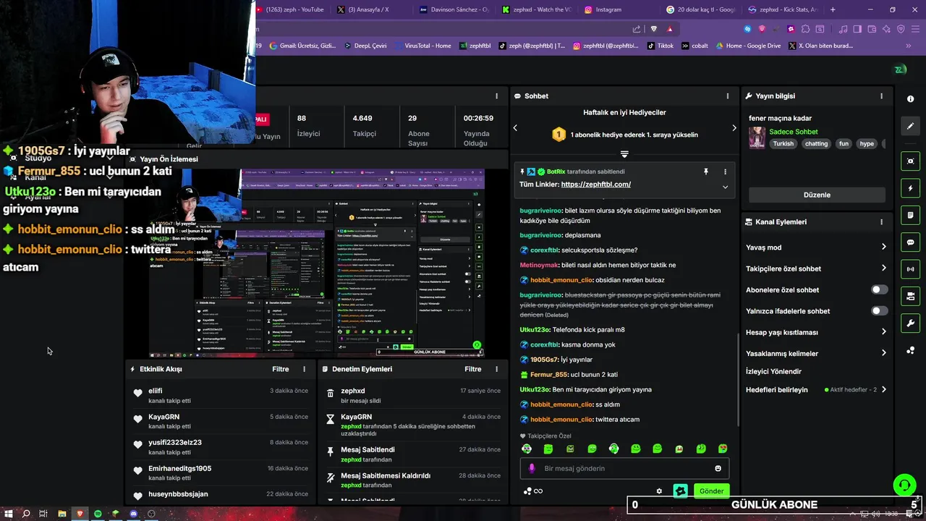Open the emoji picker in message box
The width and height of the screenshot is (926, 521).
pyautogui.click(x=718, y=468)
